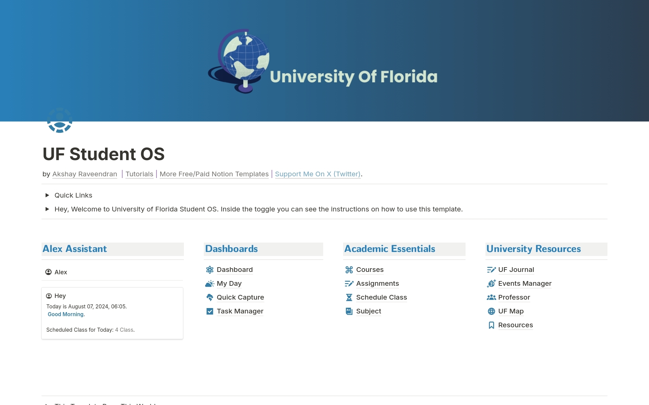The image size is (649, 405).
Task: Select the Professor people icon
Action: tap(492, 297)
